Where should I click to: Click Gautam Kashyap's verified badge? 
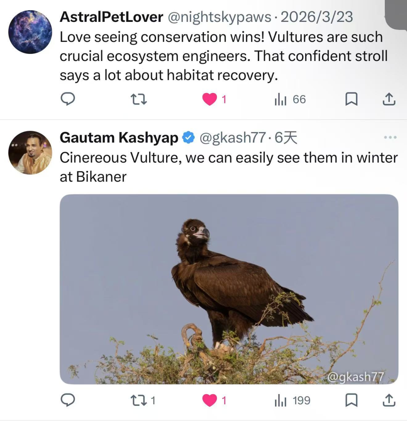[x=188, y=138]
